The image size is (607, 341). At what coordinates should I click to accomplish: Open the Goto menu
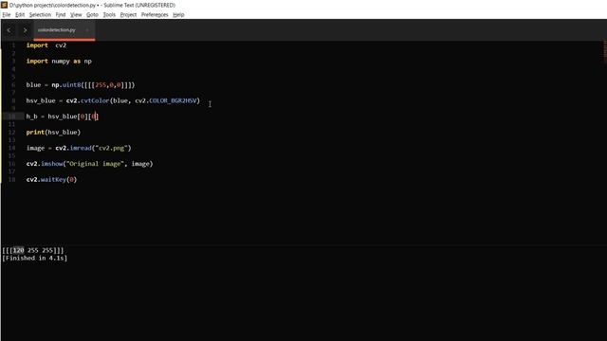point(92,15)
